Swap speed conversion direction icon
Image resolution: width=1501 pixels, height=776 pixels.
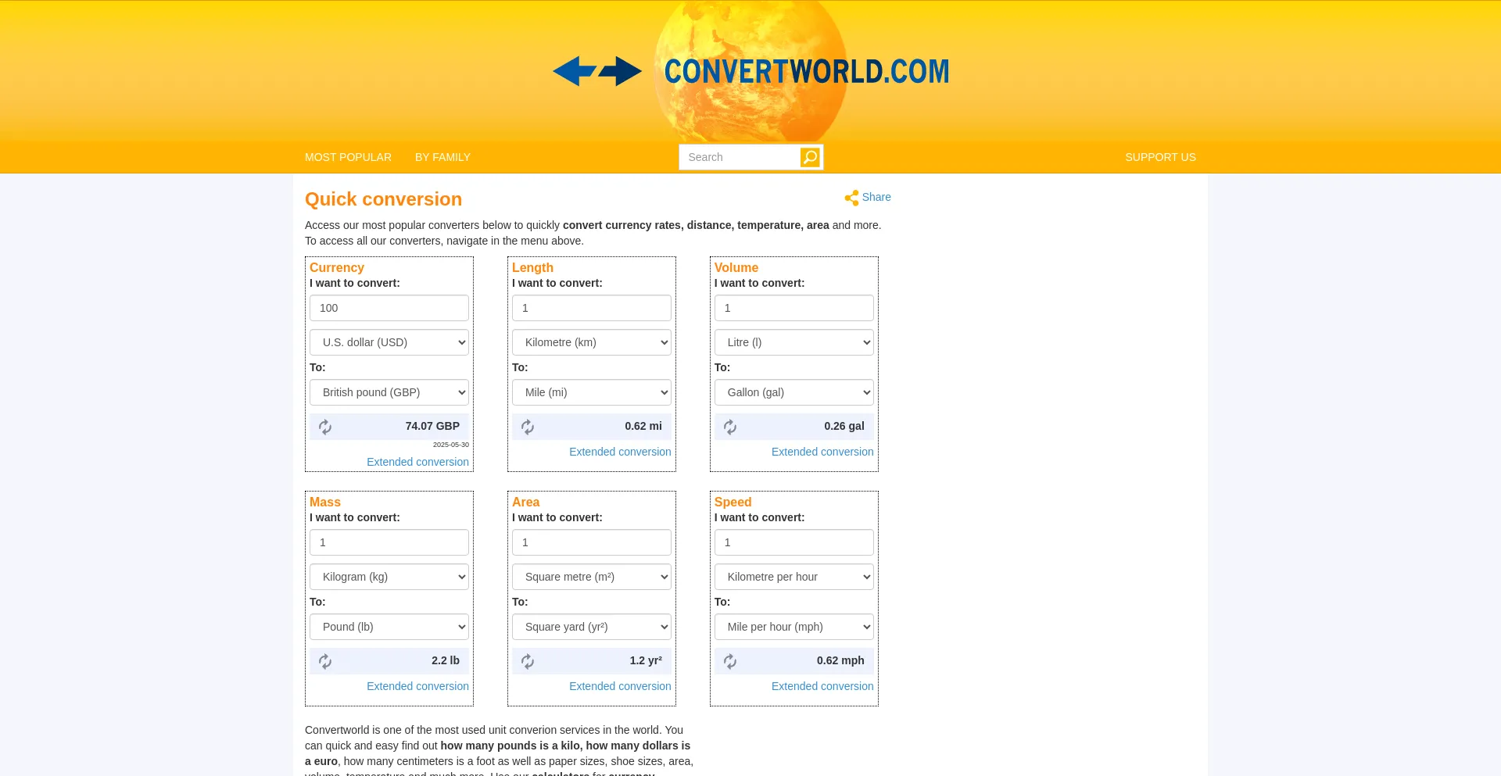(730, 661)
